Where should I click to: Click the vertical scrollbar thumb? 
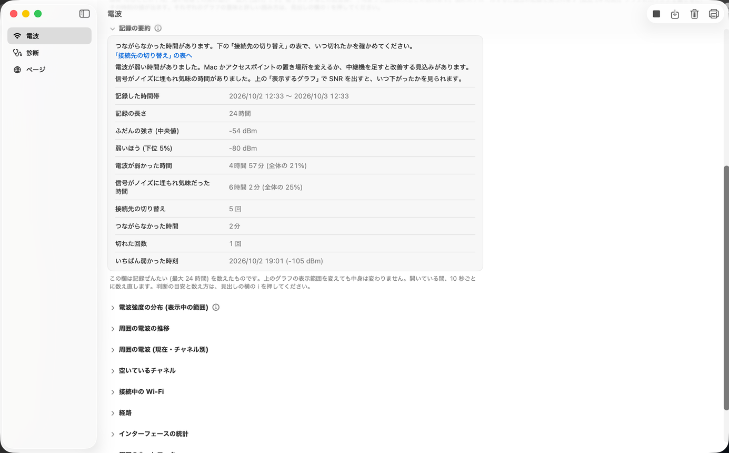tap(726, 288)
